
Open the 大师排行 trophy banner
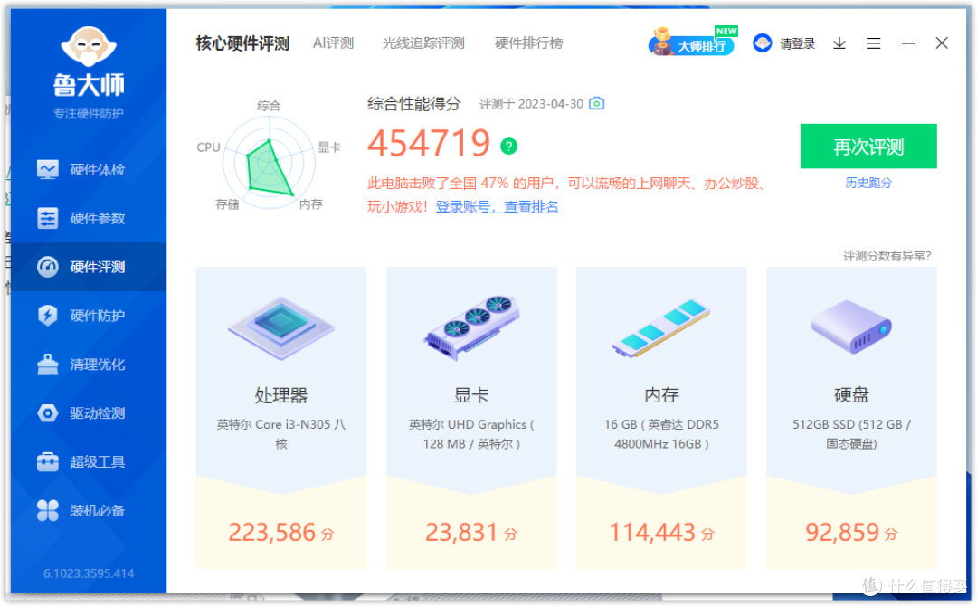(692, 42)
